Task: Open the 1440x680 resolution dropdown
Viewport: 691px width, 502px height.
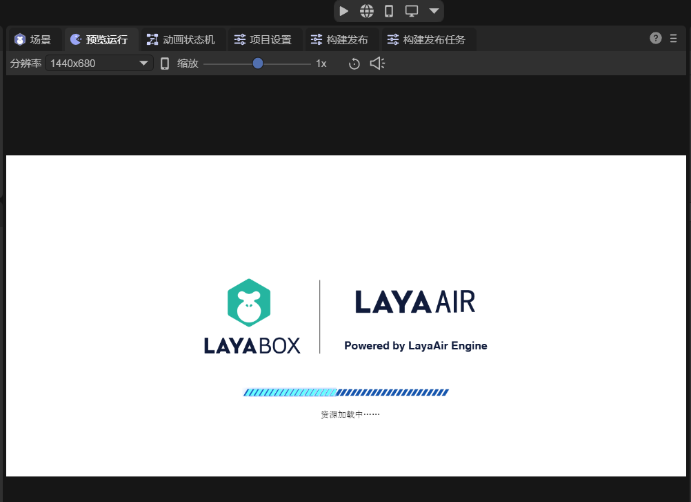Action: point(99,64)
